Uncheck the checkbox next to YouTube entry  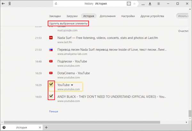point(51,85)
